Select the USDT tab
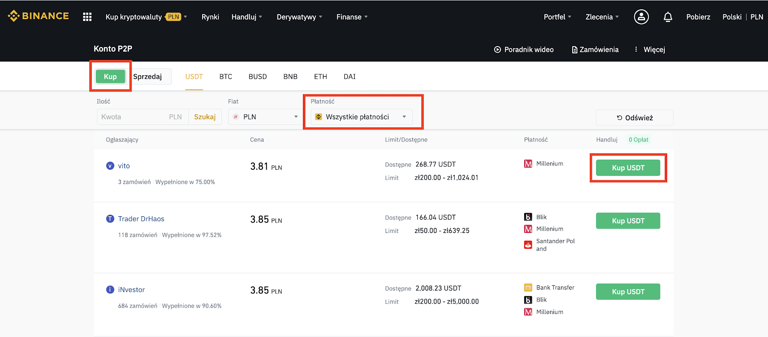This screenshot has height=337, width=768. pos(194,77)
